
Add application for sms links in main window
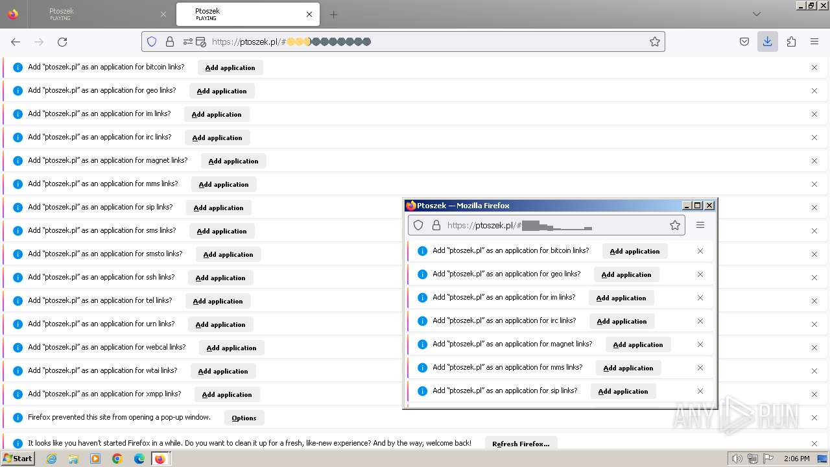[222, 231]
